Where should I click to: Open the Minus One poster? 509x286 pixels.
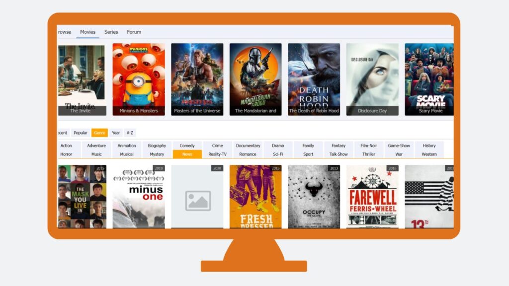(x=139, y=197)
